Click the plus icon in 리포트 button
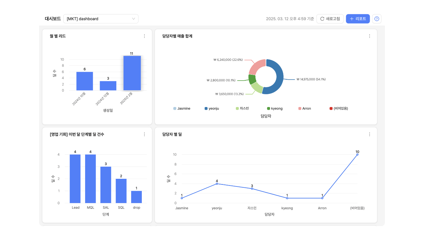The height and width of the screenshot is (238, 424). pyautogui.click(x=351, y=19)
